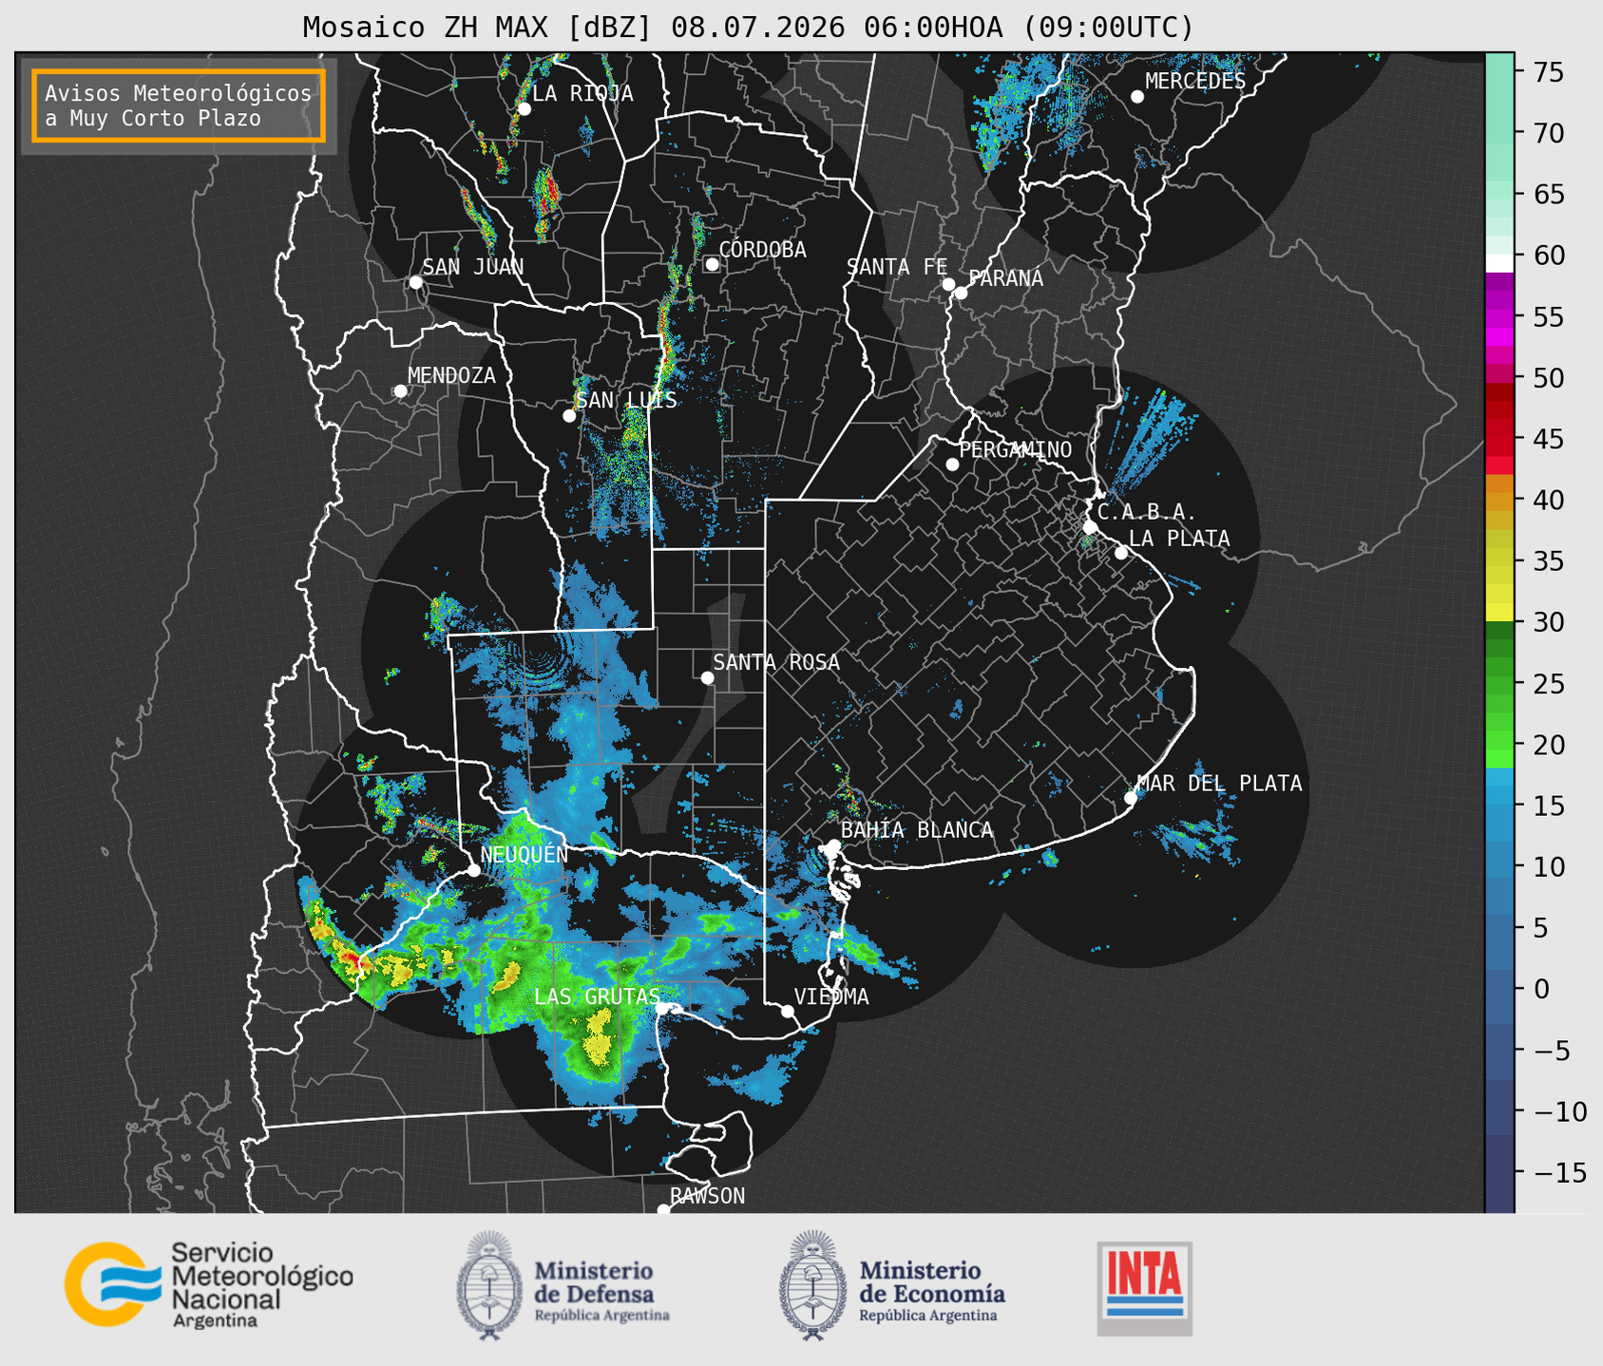Click the MERCEDES city marker dot

(x=1136, y=97)
